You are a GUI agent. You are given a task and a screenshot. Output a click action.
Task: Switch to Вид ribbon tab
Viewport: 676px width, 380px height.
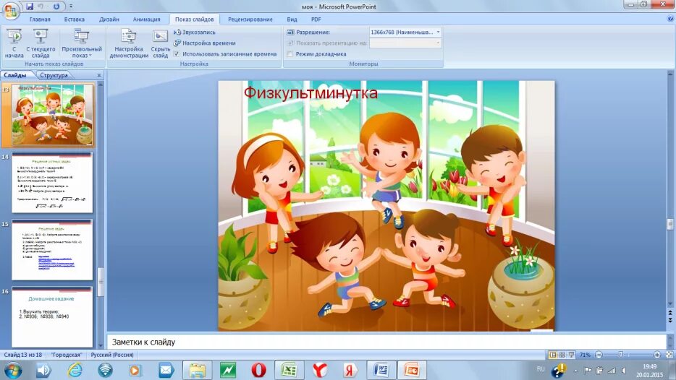[292, 20]
